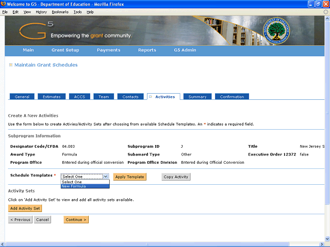Image resolution: width=330 pixels, height=247 pixels.
Task: Open the G5 Admin navigation menu
Action: (x=185, y=50)
